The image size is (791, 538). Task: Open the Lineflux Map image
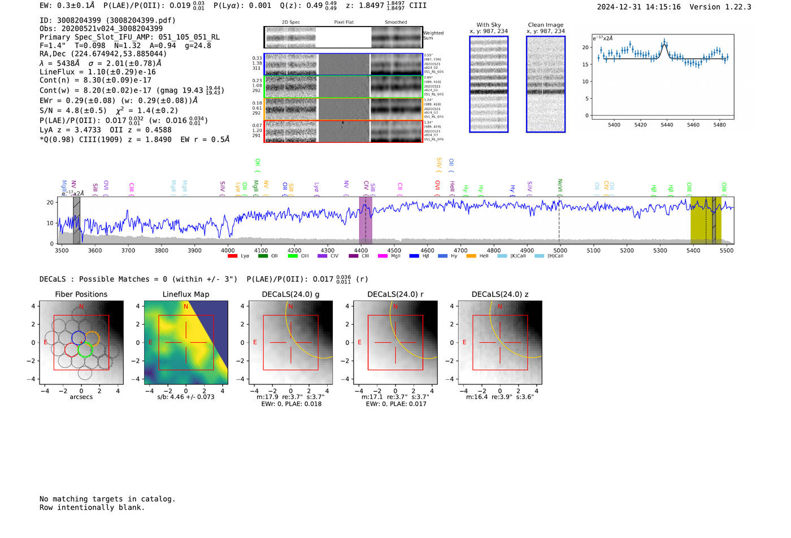(186, 342)
